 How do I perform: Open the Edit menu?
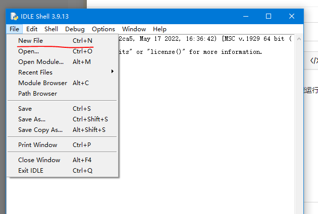tap(32, 29)
